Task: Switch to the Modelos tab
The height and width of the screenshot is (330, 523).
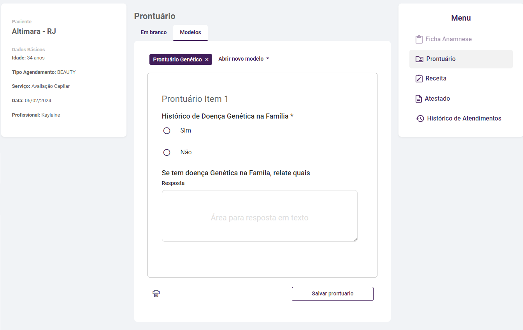Action: pos(190,33)
